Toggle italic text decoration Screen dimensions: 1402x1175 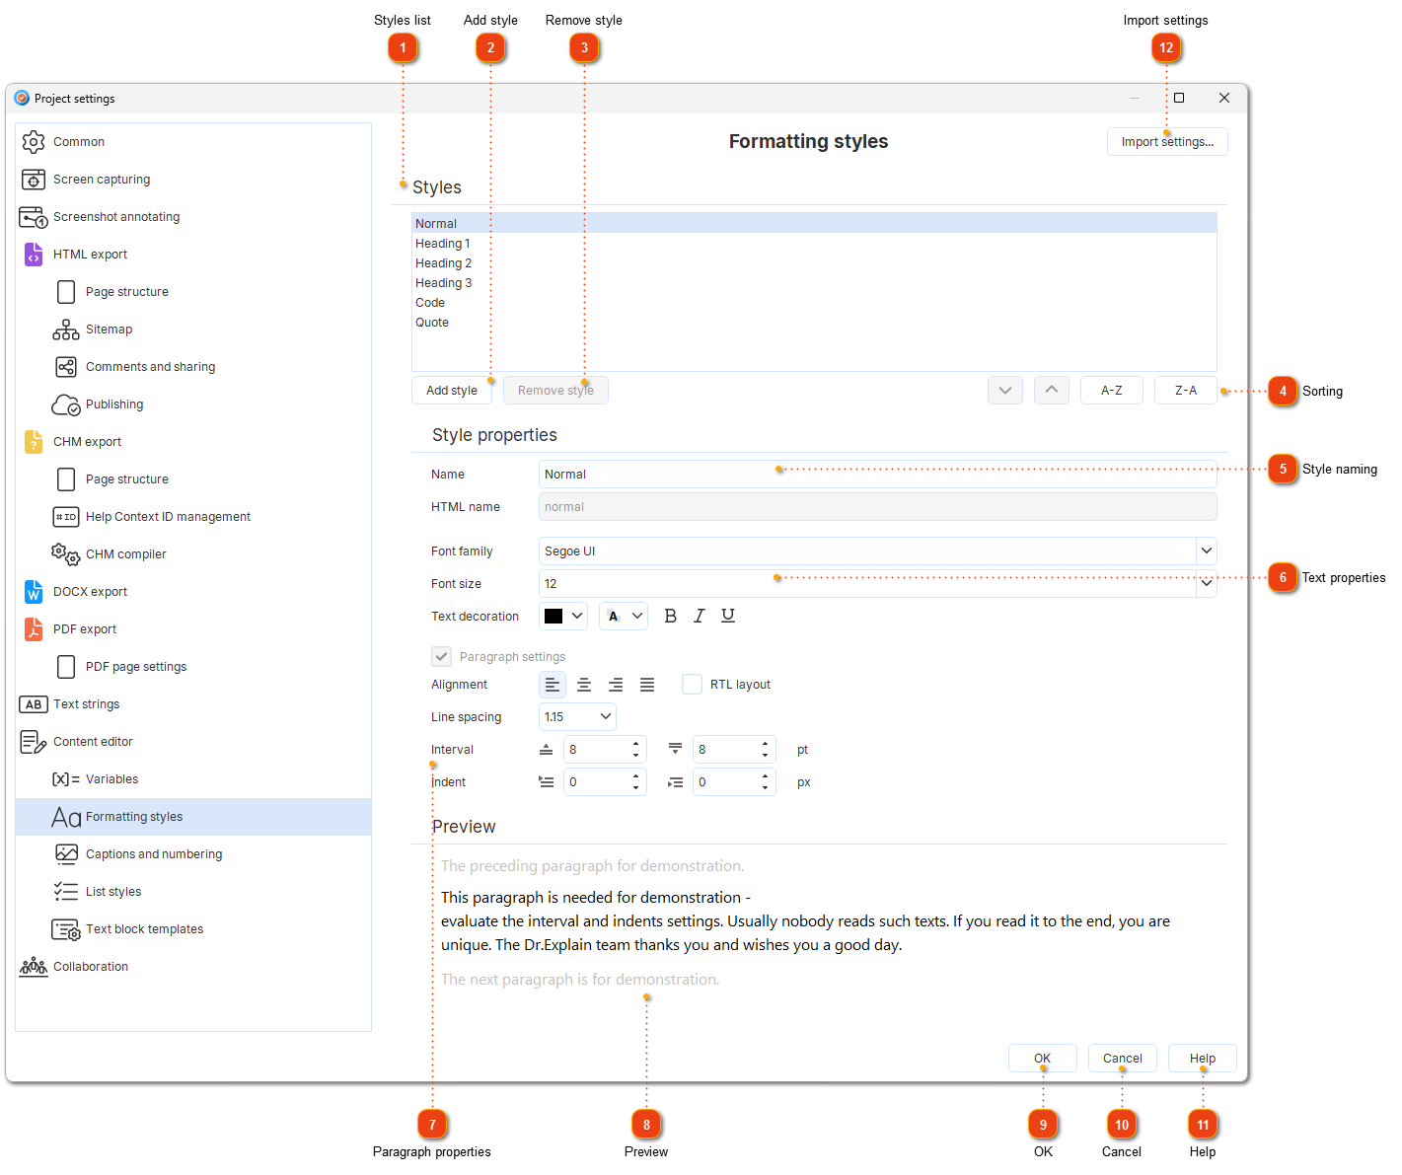point(700,616)
